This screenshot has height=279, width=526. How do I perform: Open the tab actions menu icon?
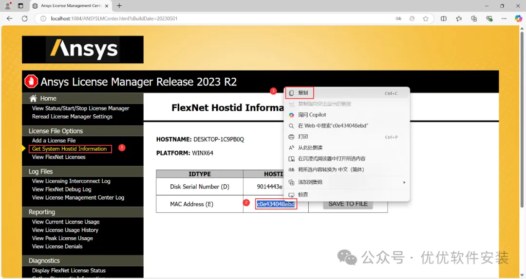coord(20,6)
